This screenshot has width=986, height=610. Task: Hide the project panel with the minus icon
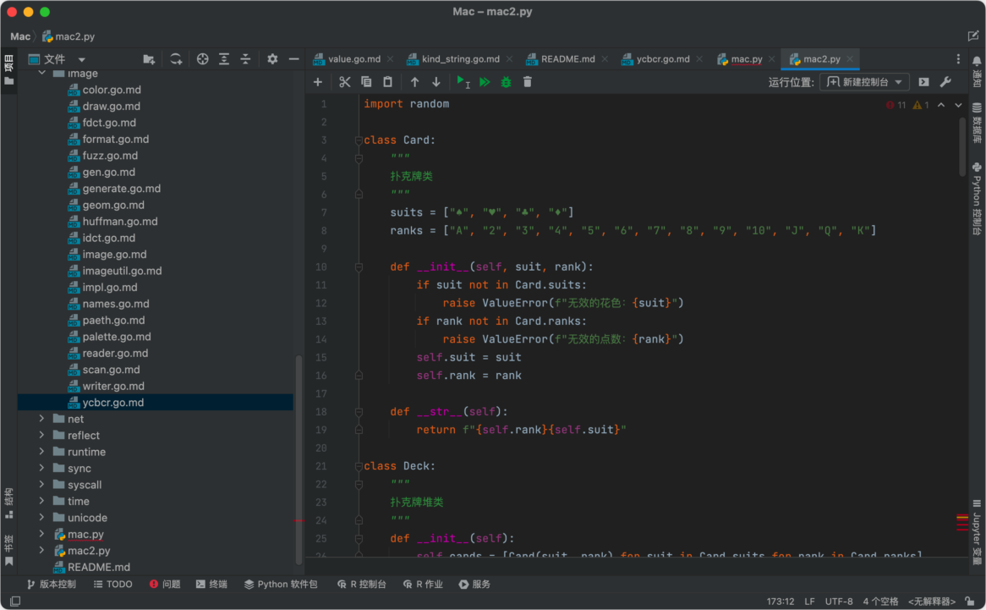pos(293,59)
